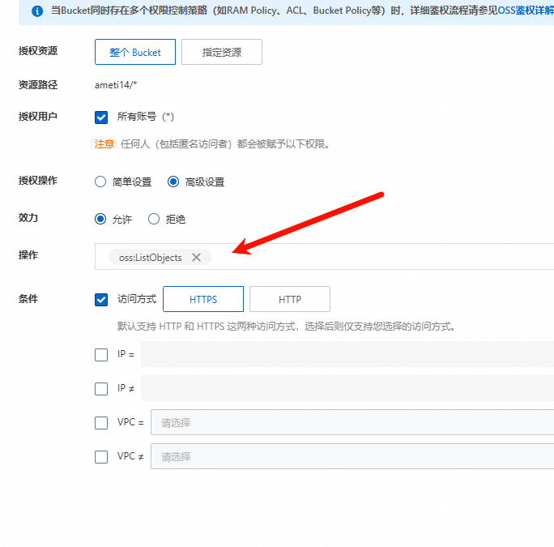Screen dimensions: 554x547
Task: Uncheck the 访问方式 checkbox
Action: click(101, 299)
